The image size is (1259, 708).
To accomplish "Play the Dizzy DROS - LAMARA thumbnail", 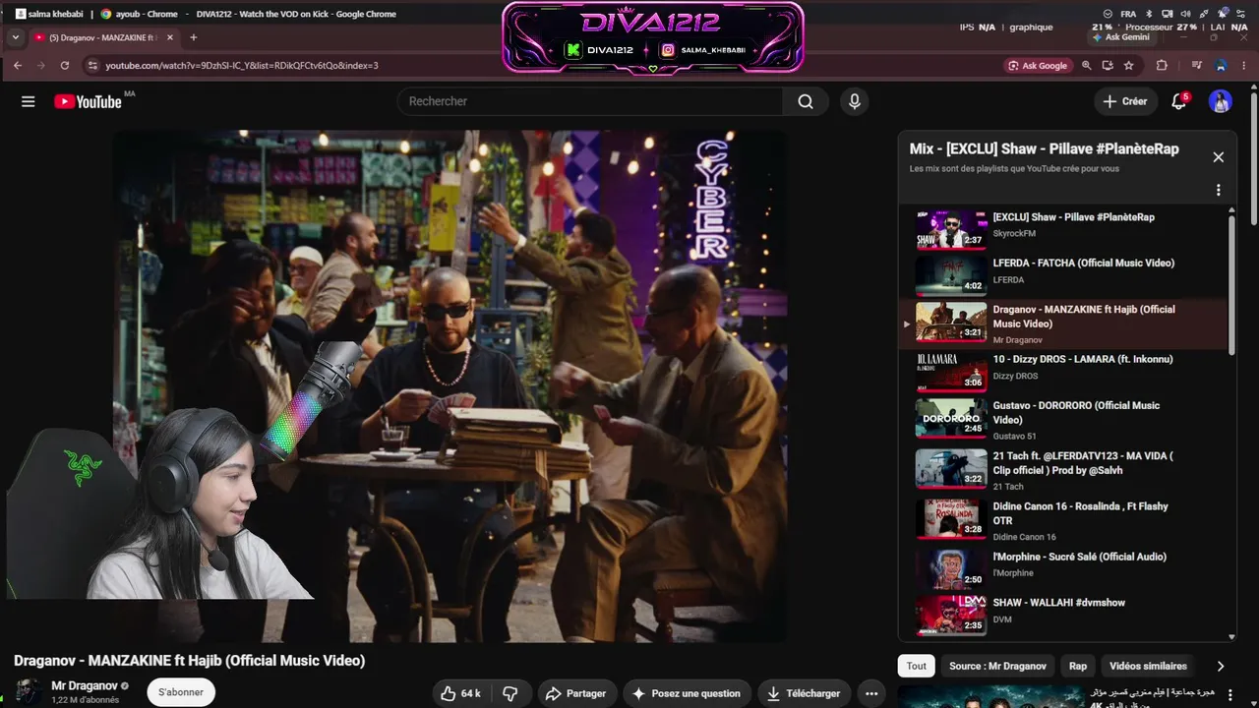I will coord(951,372).
